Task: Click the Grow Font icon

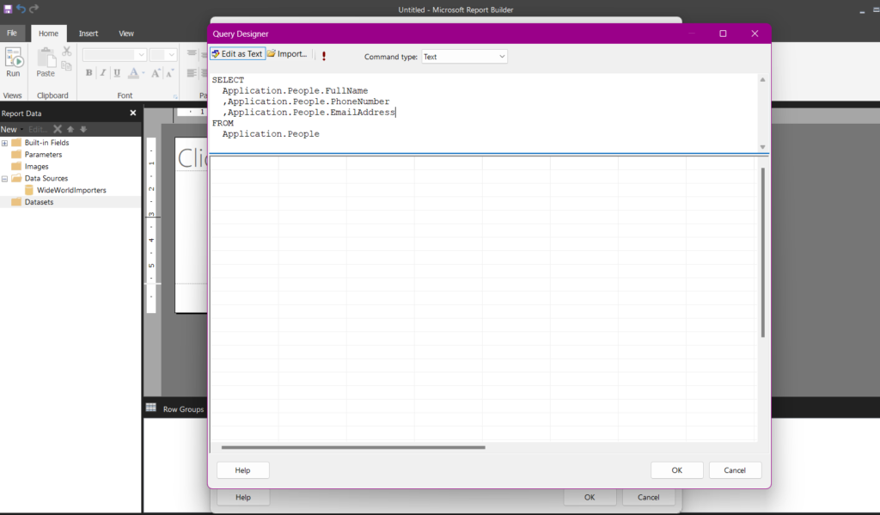Action: (x=156, y=72)
